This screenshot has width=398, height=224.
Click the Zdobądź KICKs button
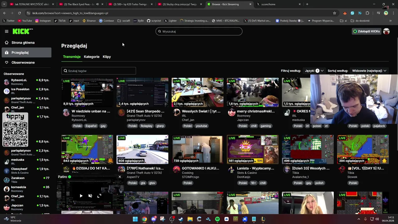[x=366, y=31]
